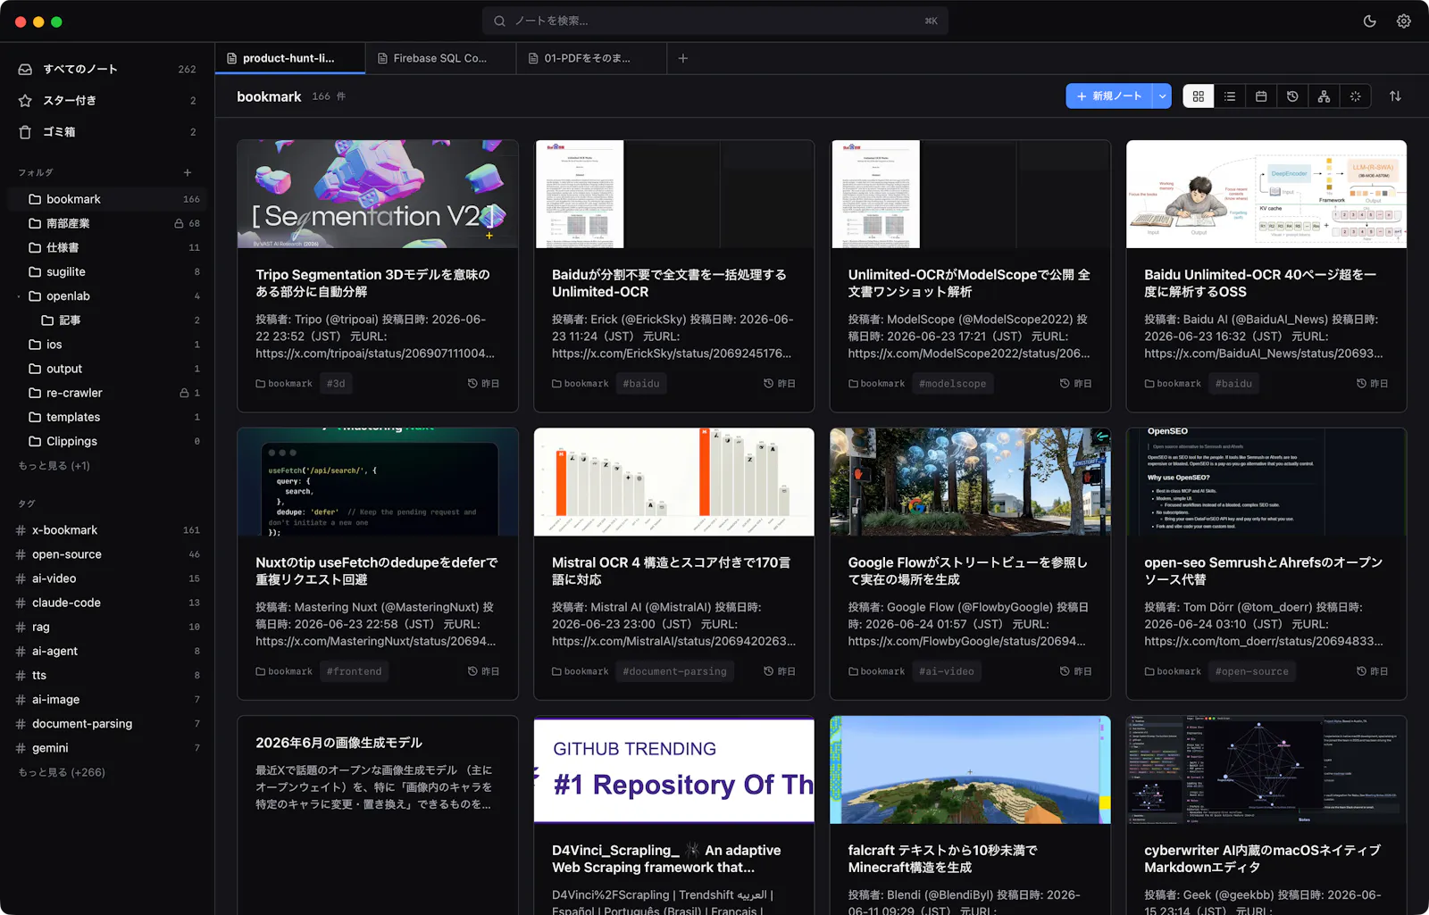The width and height of the screenshot is (1429, 915).
Task: Open the falcraft Minecraft card title
Action: click(x=942, y=859)
